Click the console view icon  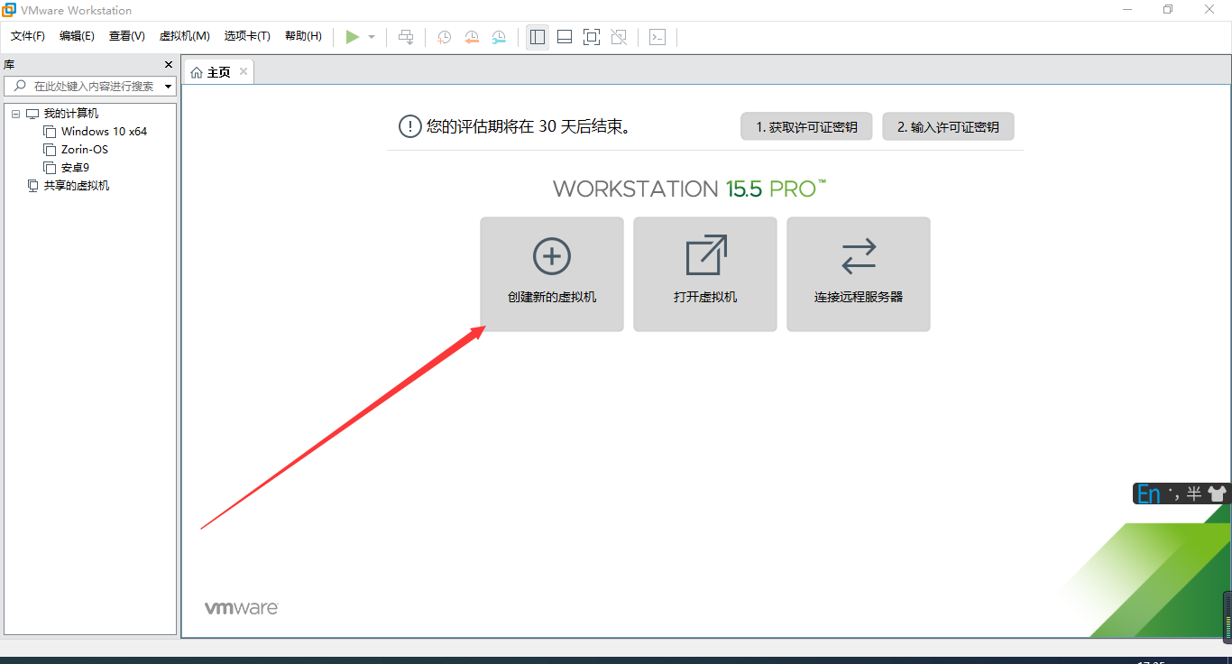coord(658,37)
